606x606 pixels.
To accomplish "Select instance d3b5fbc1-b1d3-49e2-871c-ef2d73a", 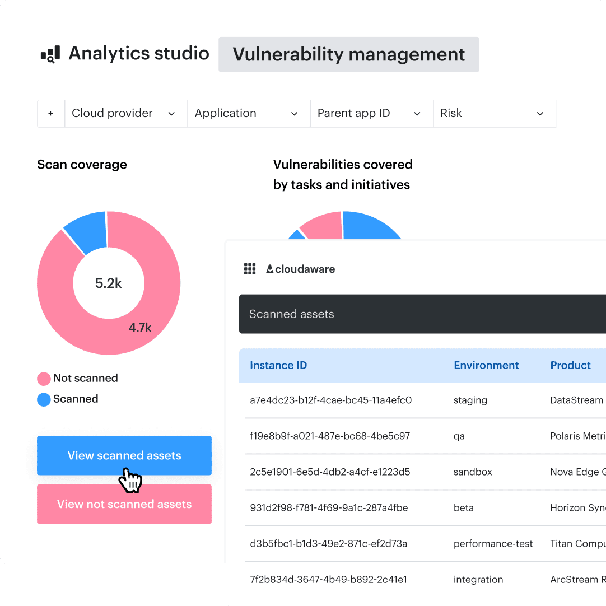I will coord(329,543).
